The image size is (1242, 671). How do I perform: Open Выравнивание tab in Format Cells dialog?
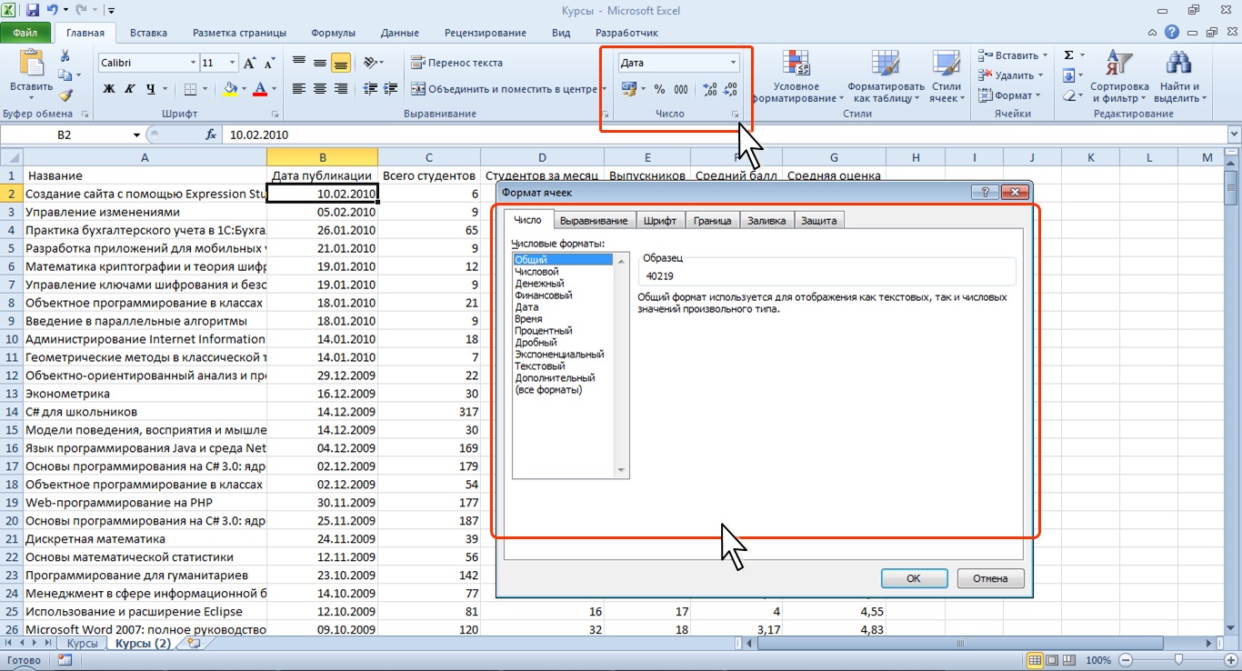click(594, 220)
